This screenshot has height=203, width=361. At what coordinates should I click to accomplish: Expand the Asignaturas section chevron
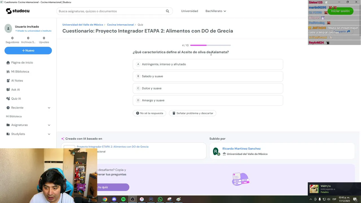tap(49, 125)
